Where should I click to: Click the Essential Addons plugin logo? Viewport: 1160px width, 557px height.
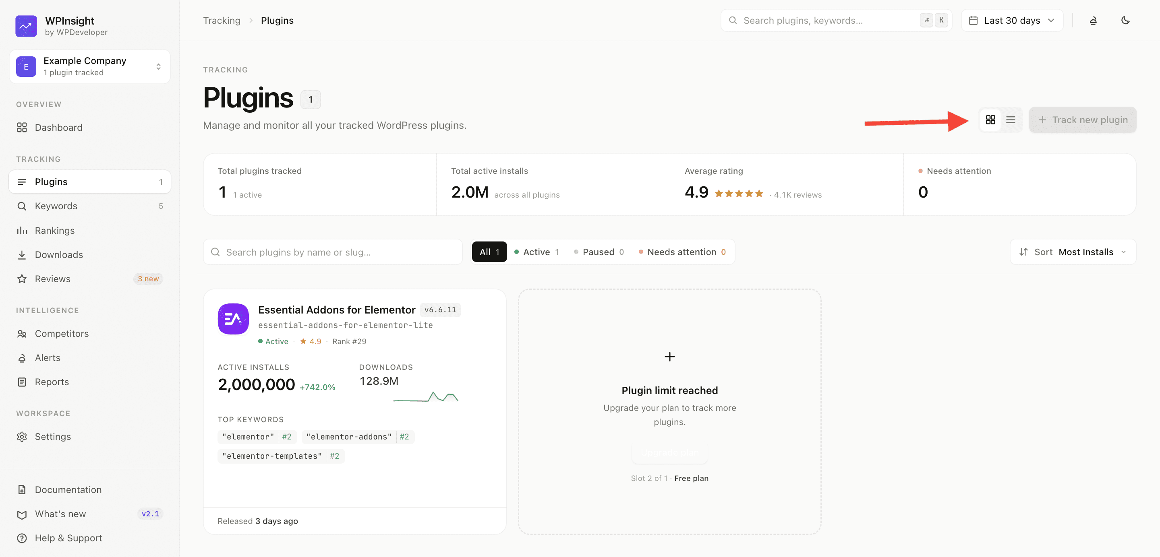tap(233, 319)
